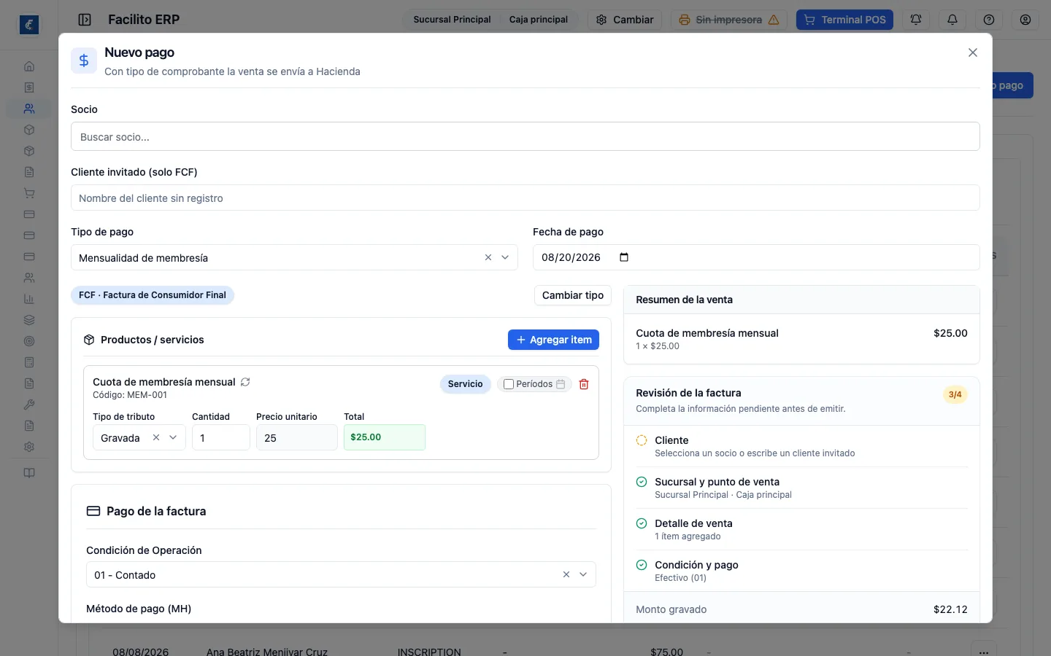Click the "FCF · Factura de Consumidor Final" badge
Image resolution: width=1051 pixels, height=656 pixels.
[153, 295]
